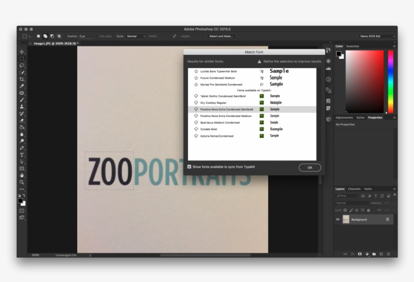Viewport: 414px width, 282px height.
Task: Open the layer Kind filter dropdown
Action: [x=347, y=196]
